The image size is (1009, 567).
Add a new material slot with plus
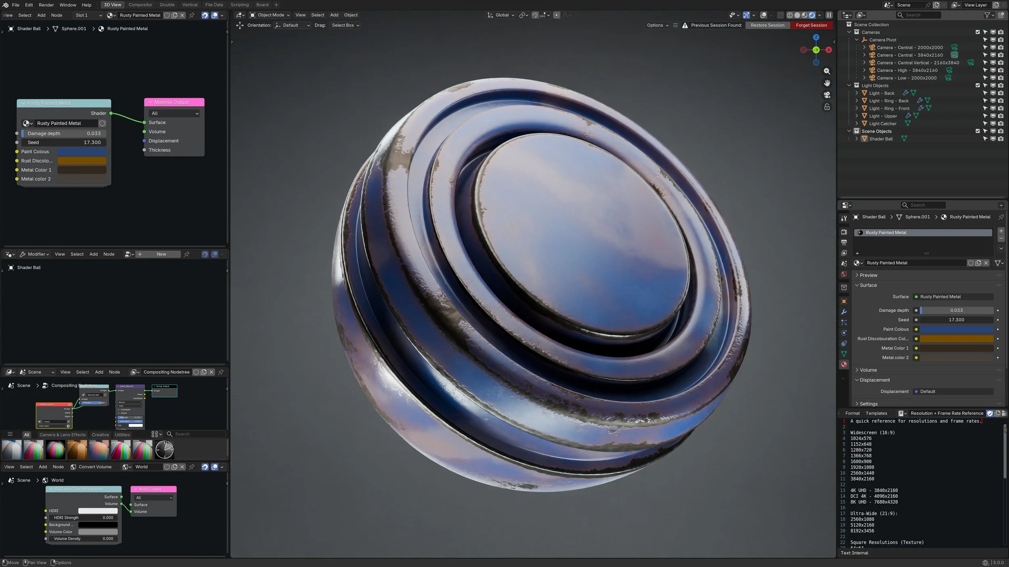[1001, 231]
